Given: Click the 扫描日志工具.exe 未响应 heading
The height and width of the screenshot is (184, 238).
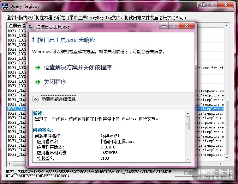Looking at the screenshot, I should [x=64, y=40].
